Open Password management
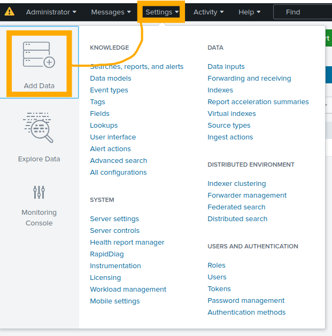 tap(246, 301)
